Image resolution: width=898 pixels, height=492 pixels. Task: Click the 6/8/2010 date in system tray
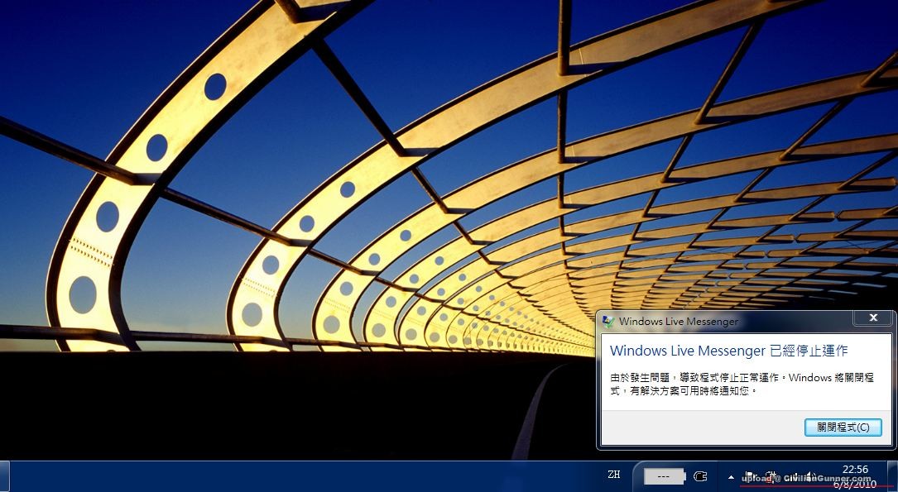click(x=855, y=484)
